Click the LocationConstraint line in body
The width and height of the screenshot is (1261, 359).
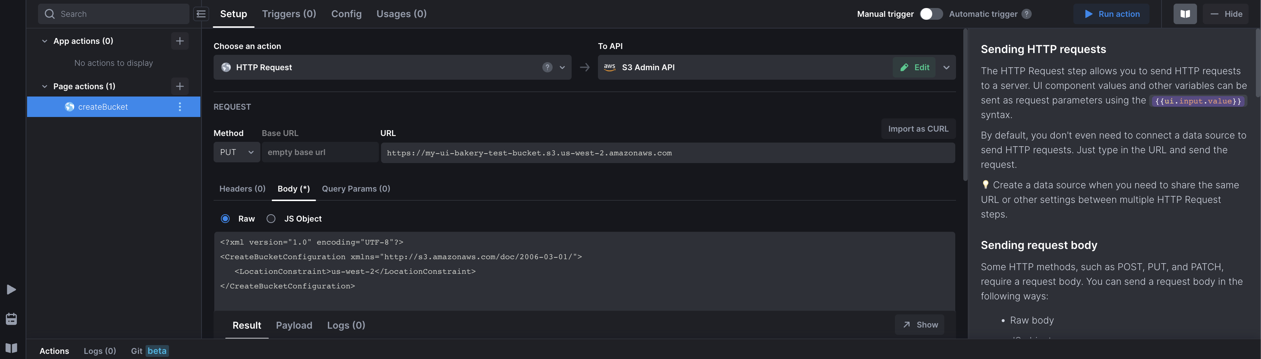[355, 272]
